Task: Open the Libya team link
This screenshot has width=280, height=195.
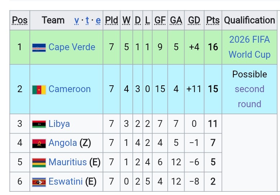Action: tap(59, 124)
